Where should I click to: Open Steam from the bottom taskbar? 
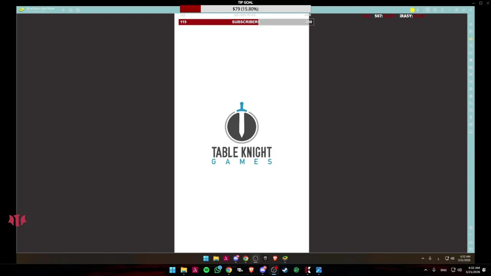[285, 270]
